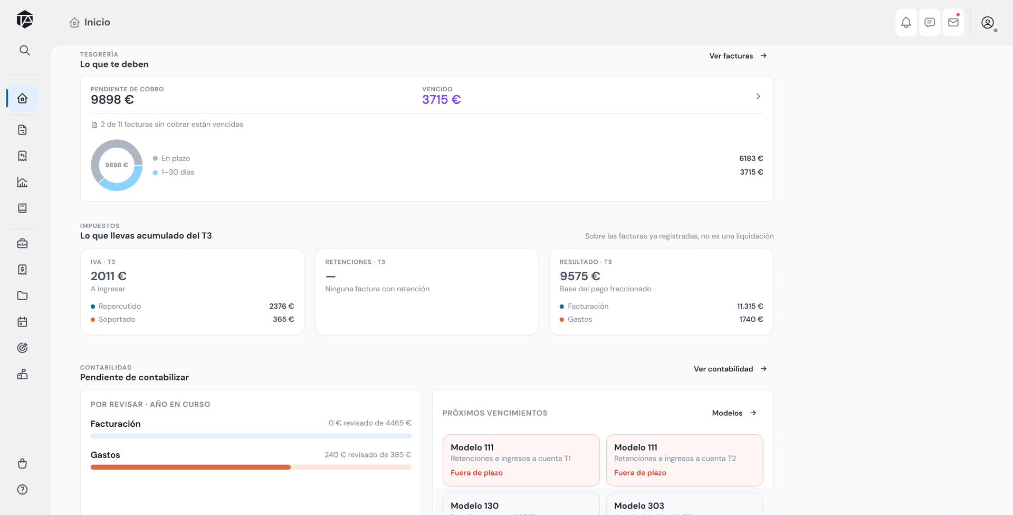Open the Modelo 111 T2 deadline card
Screen dimensions: 1013x515
click(684, 460)
